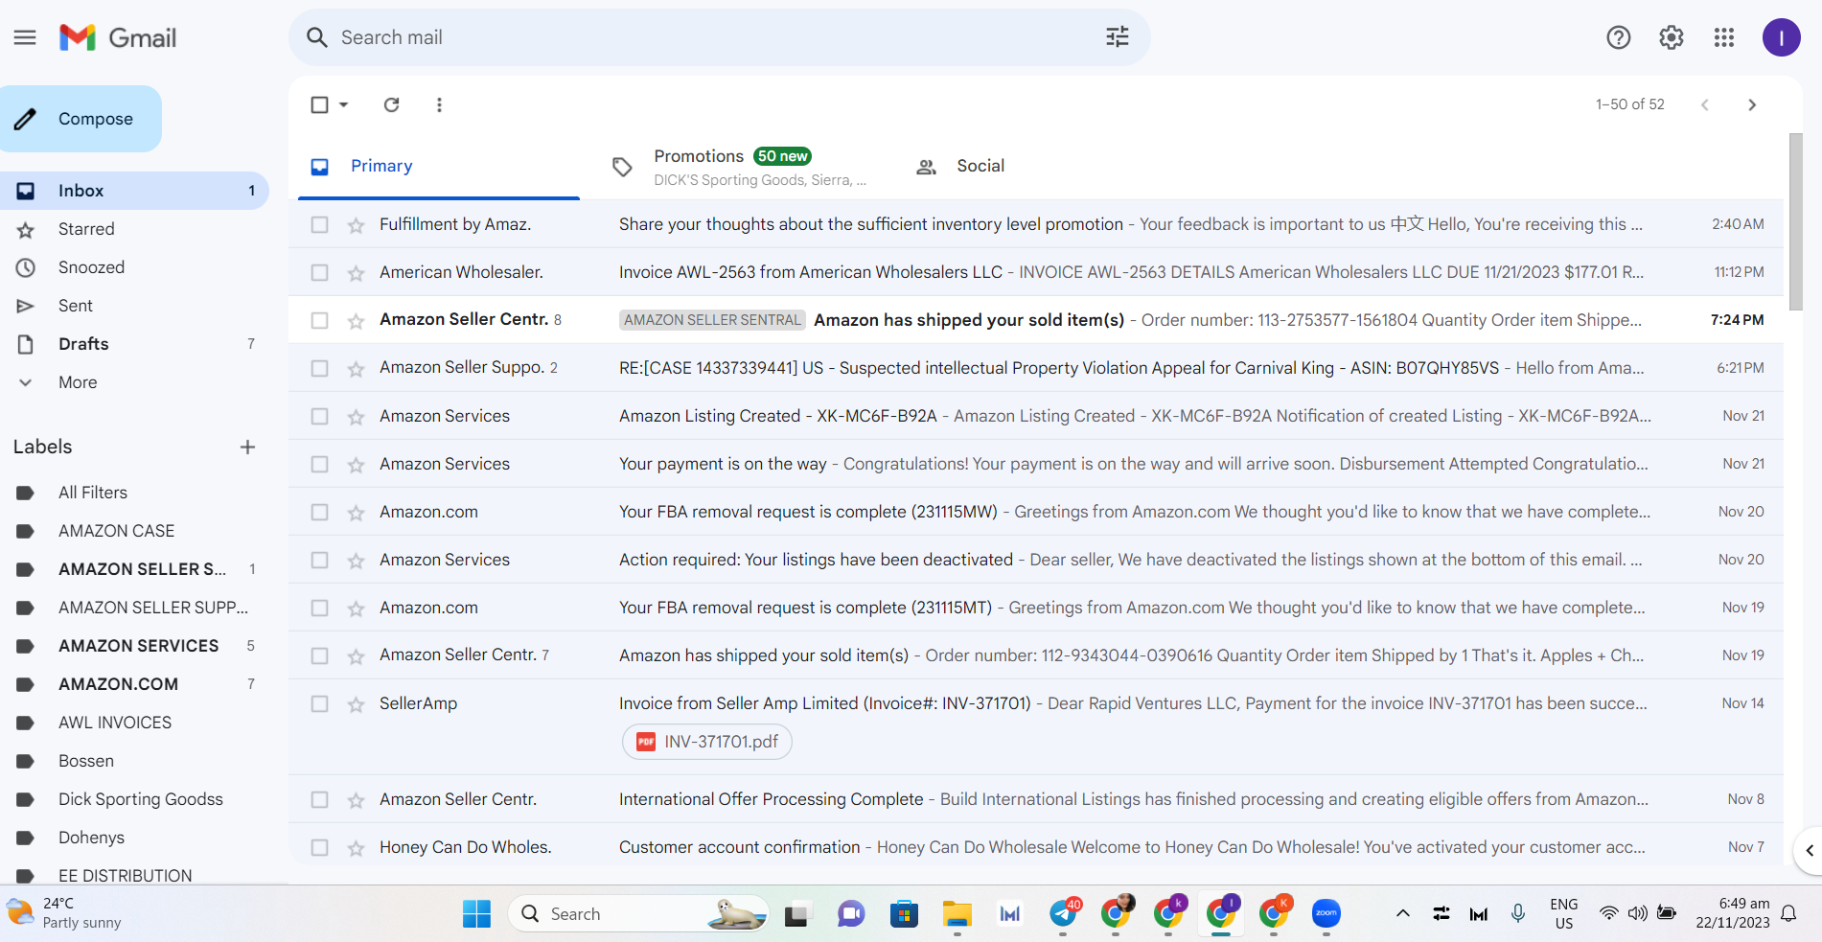
Task: Star the Fulfillment by Amaz. email
Action: (x=356, y=225)
